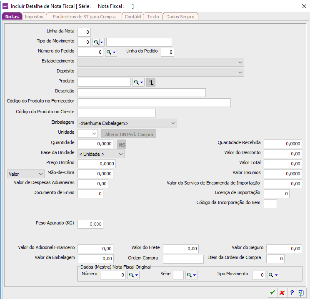Click the Alterar UN Ped. Compra button

[x=129, y=135]
